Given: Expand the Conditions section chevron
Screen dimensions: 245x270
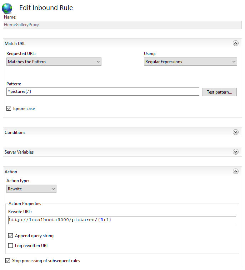Looking at the screenshot, I should 235,132.
